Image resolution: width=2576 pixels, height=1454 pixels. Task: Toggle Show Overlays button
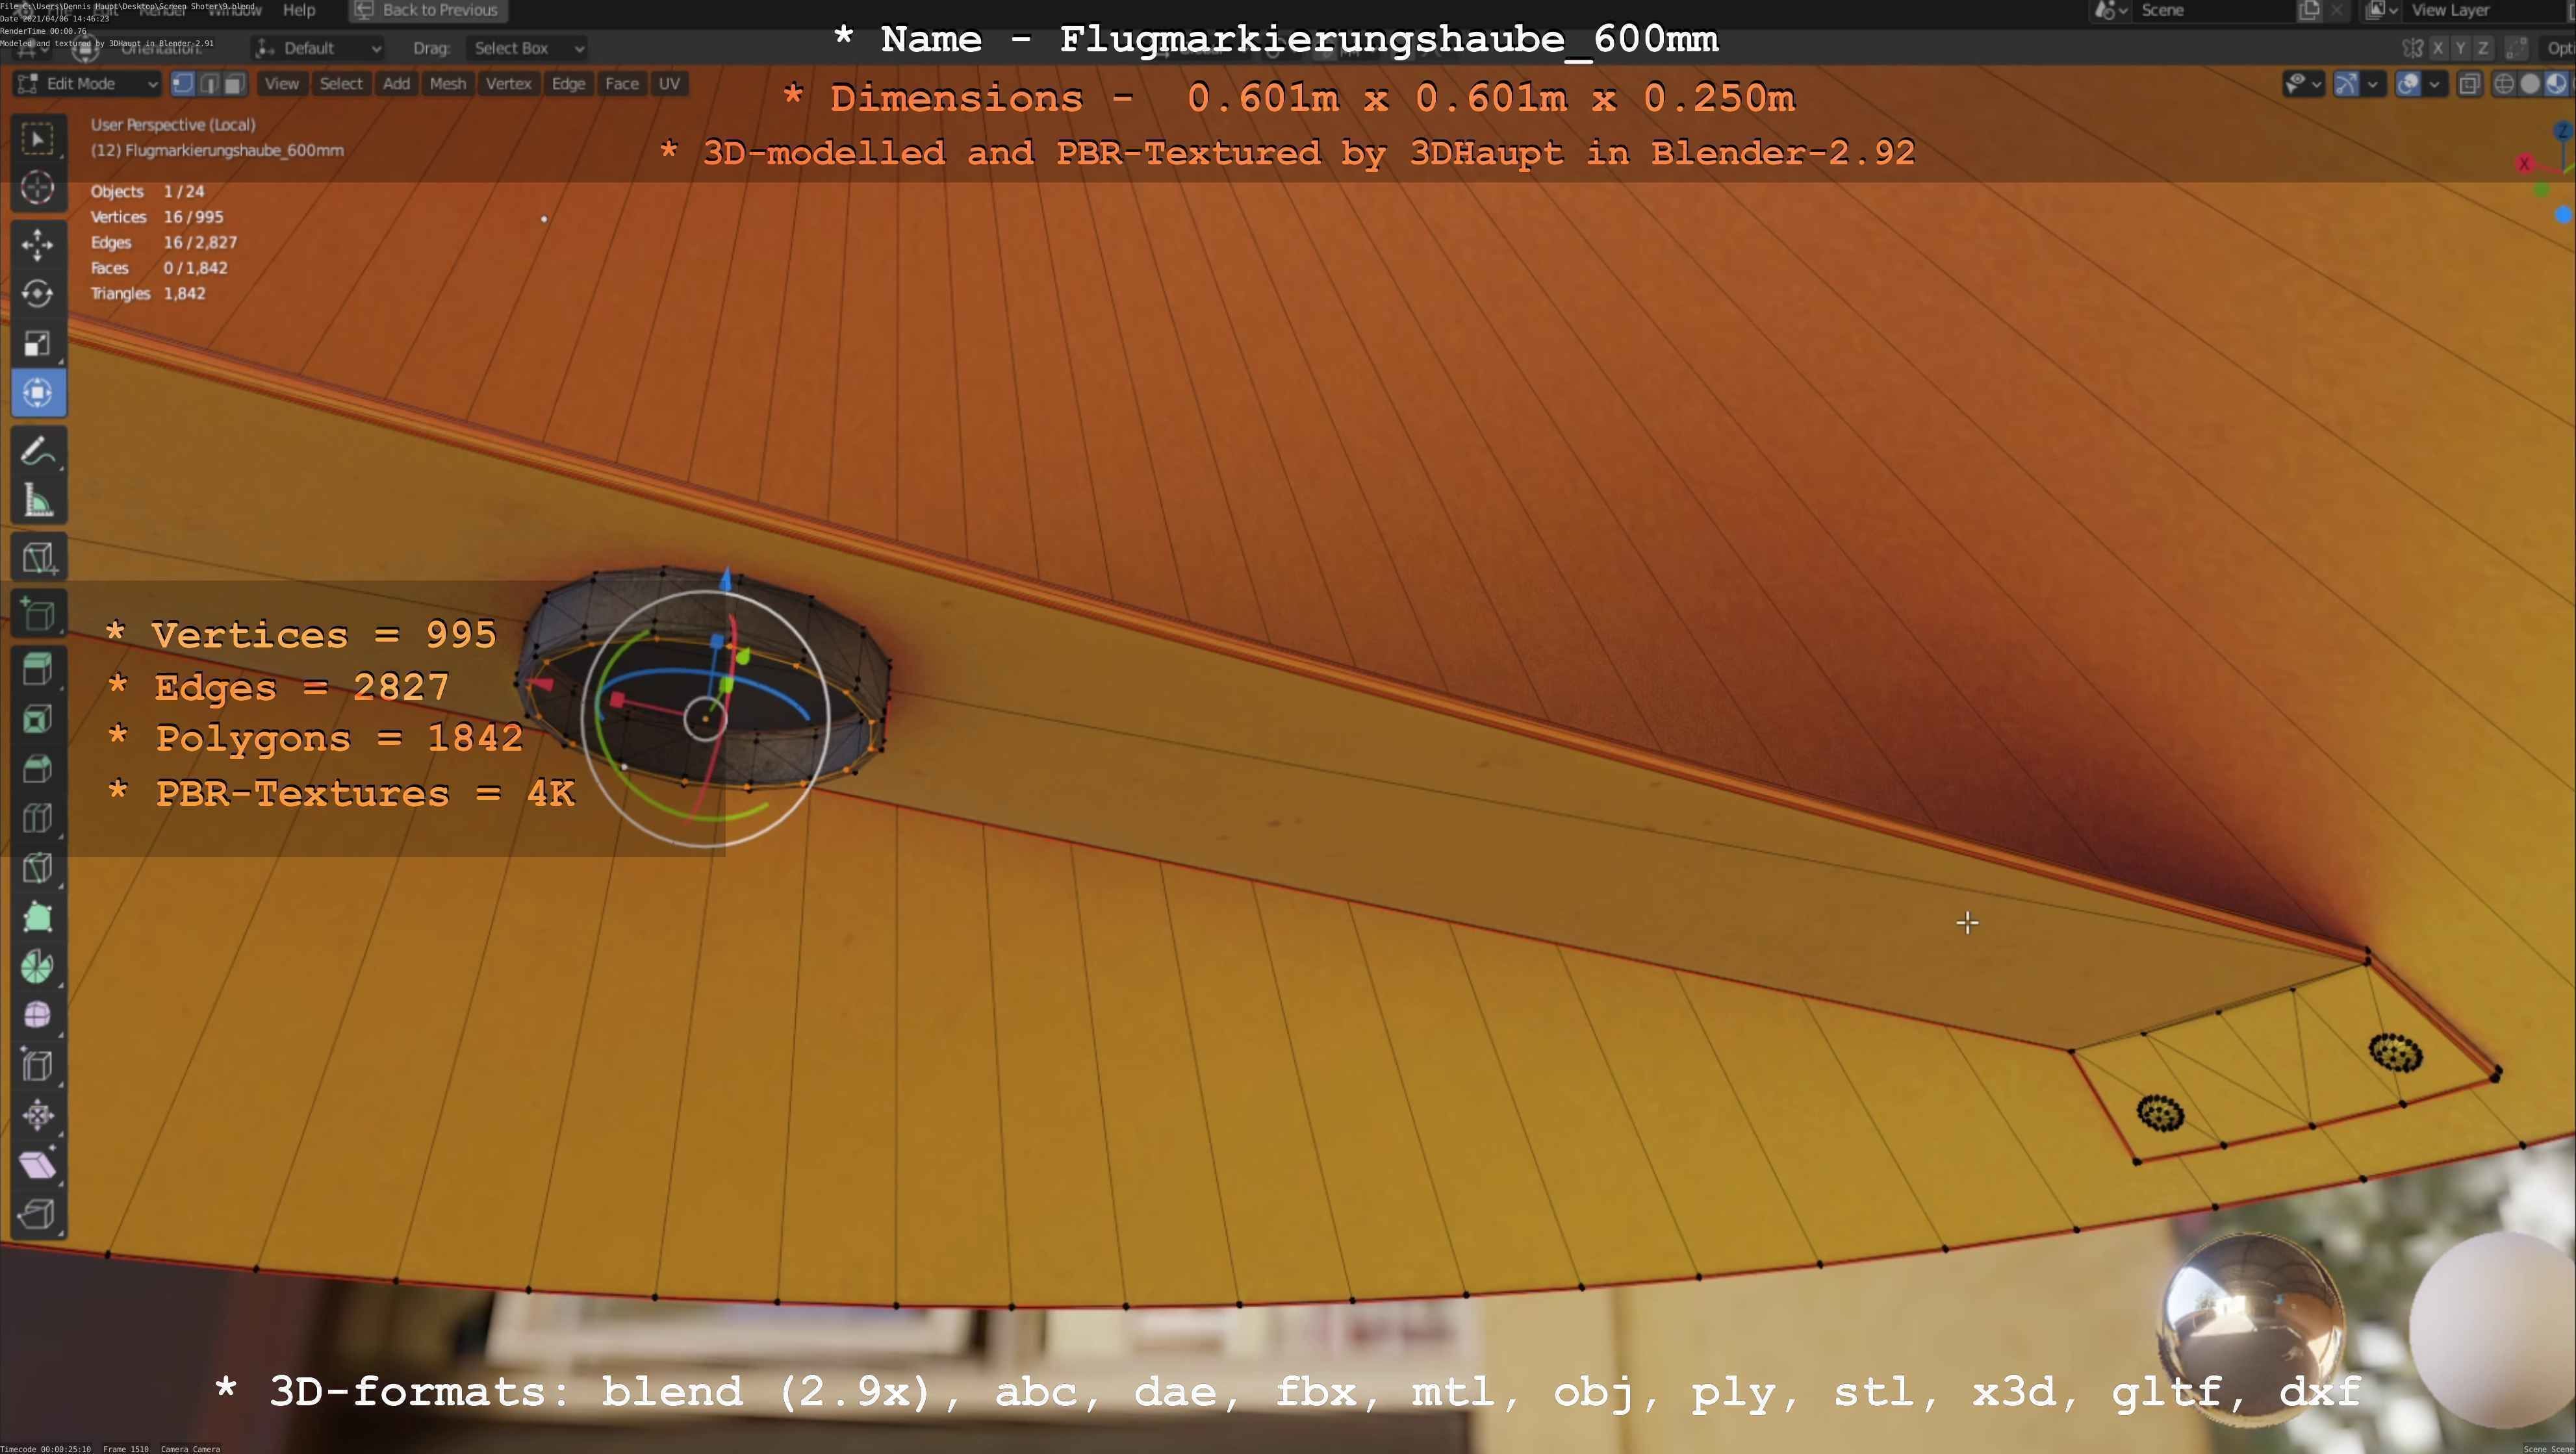2408,84
